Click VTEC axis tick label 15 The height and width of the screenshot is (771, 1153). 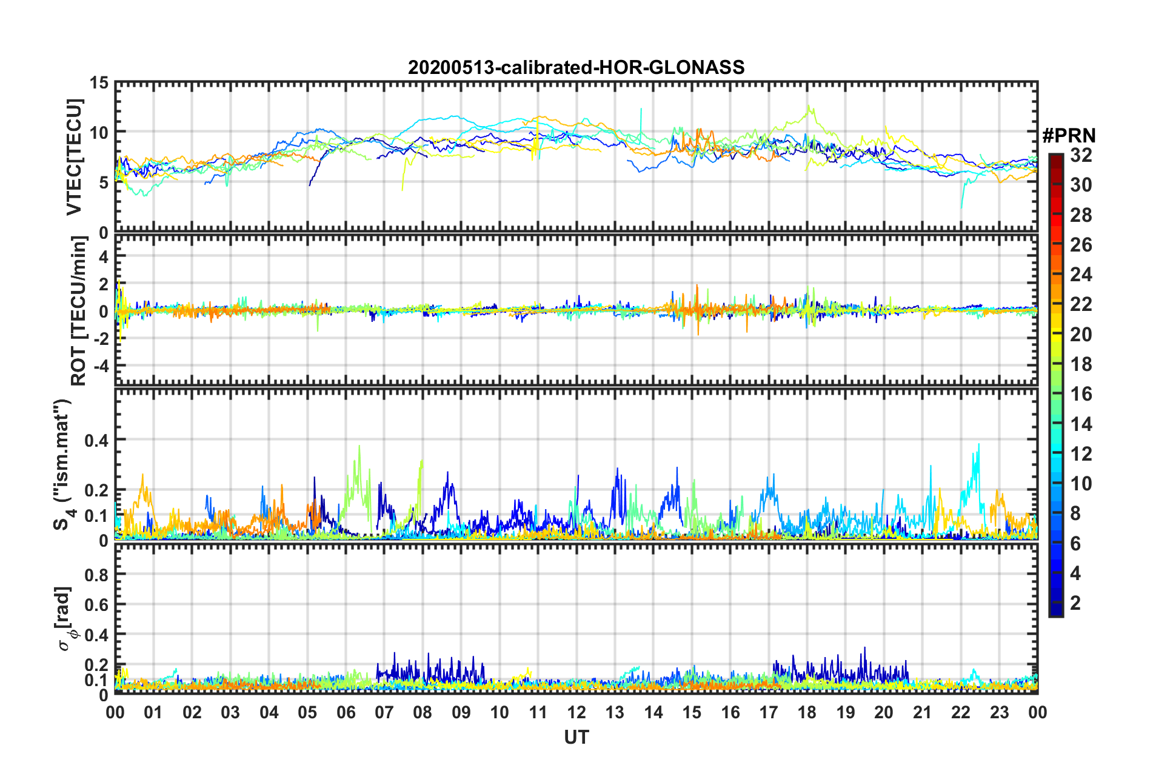pos(99,82)
